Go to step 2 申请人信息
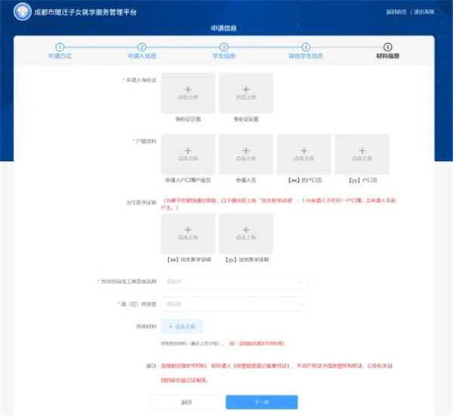 click(x=142, y=51)
